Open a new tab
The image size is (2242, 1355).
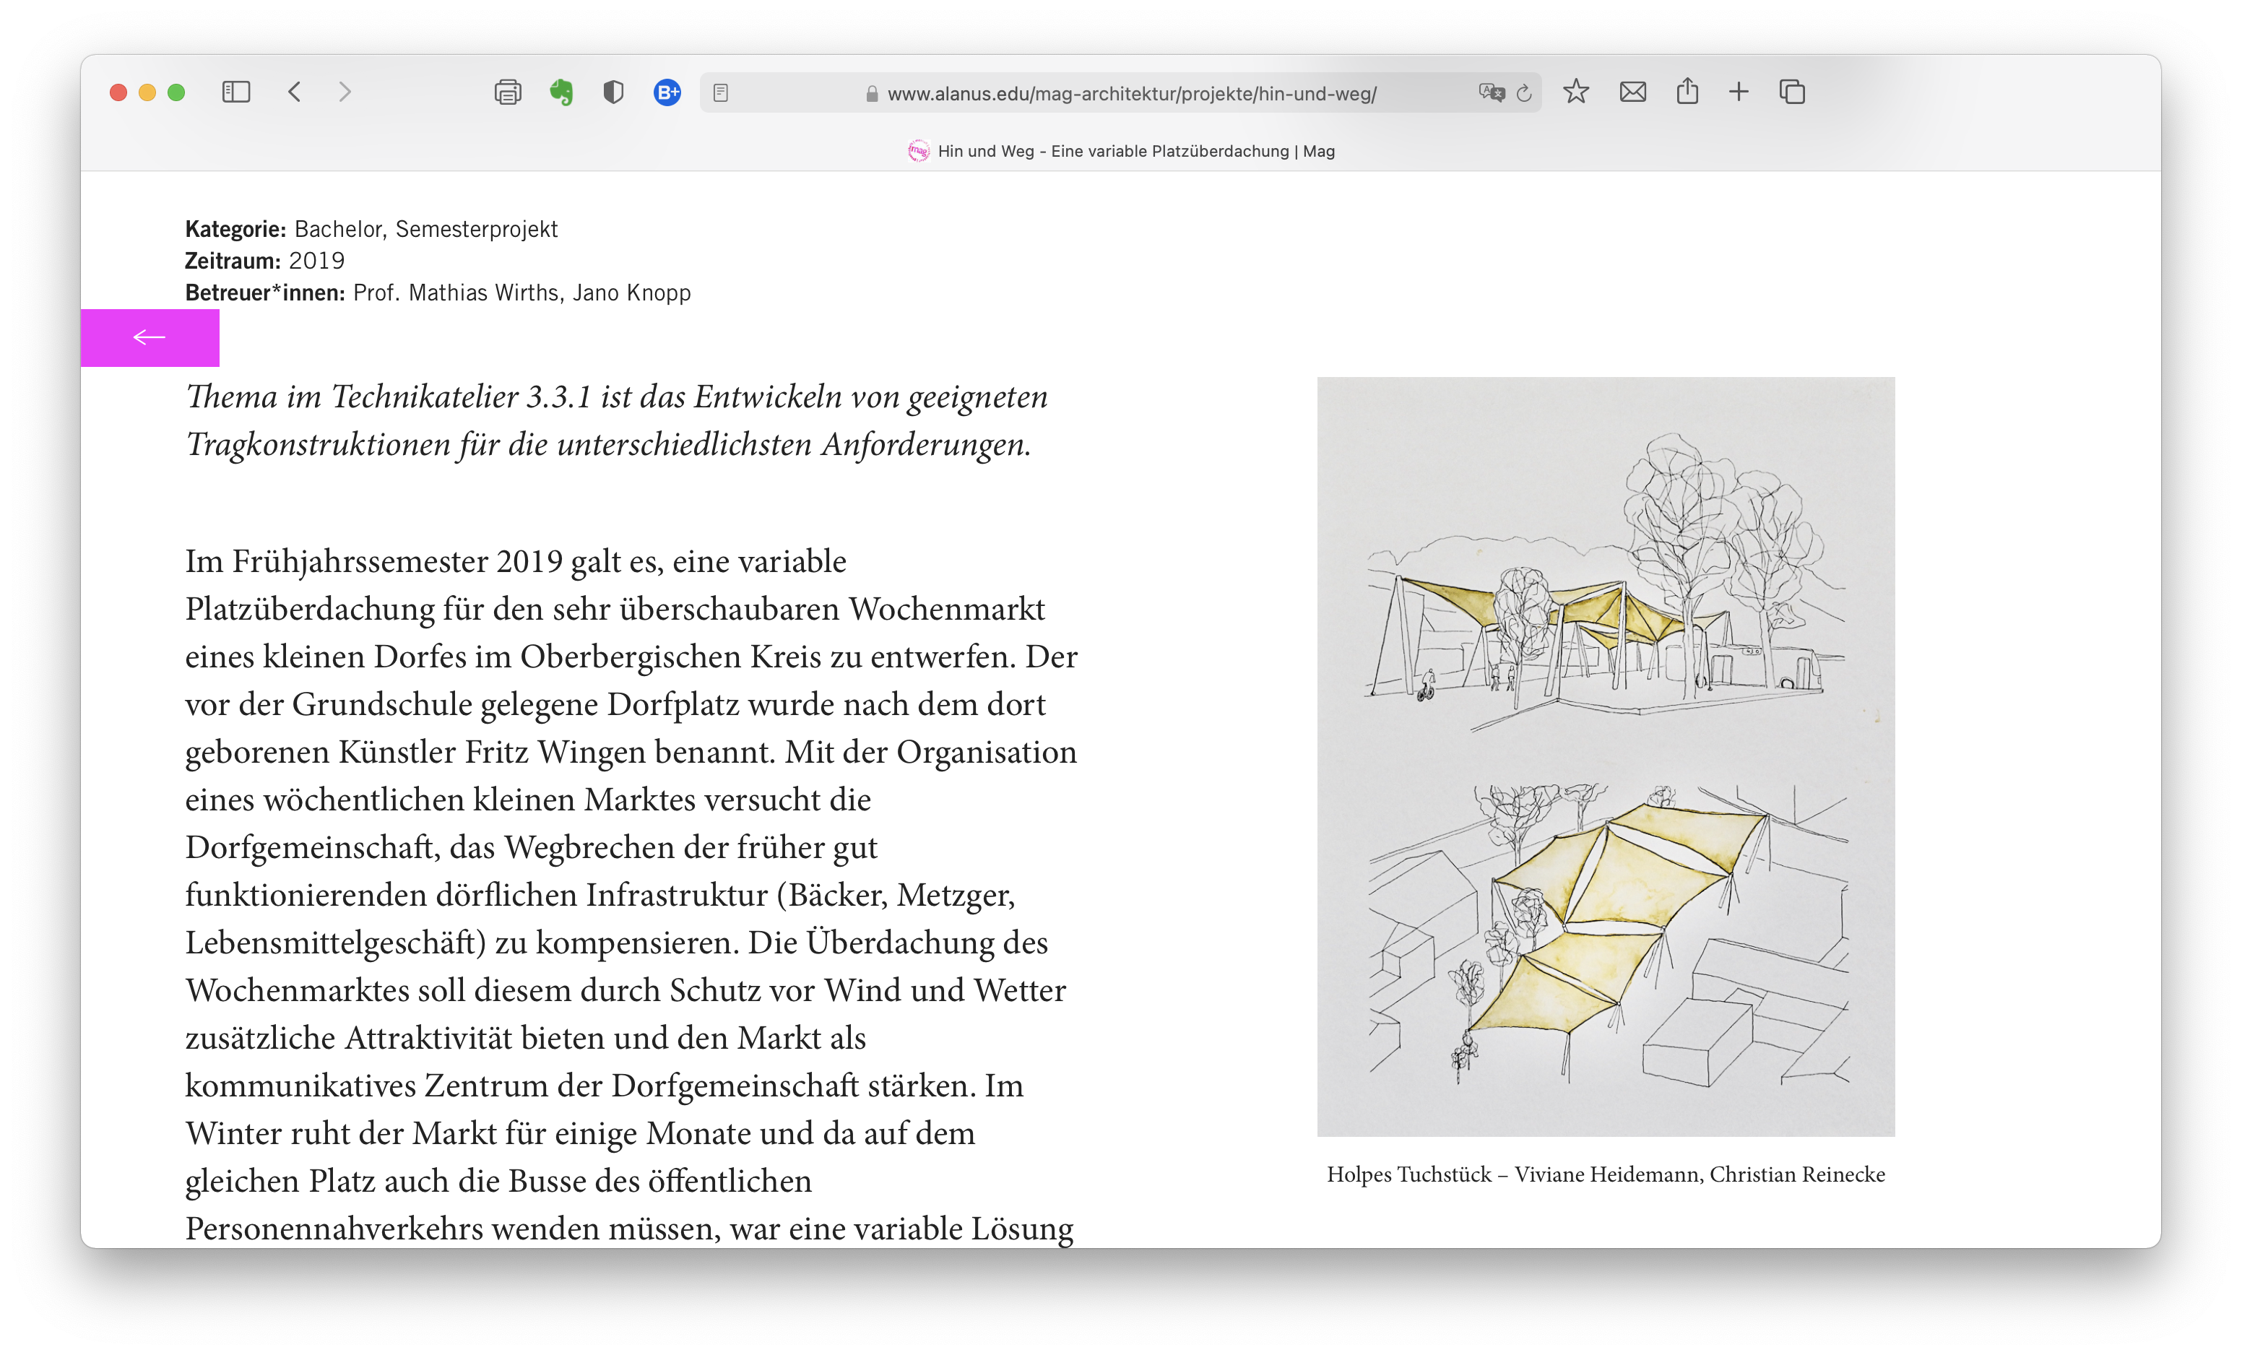(1739, 92)
